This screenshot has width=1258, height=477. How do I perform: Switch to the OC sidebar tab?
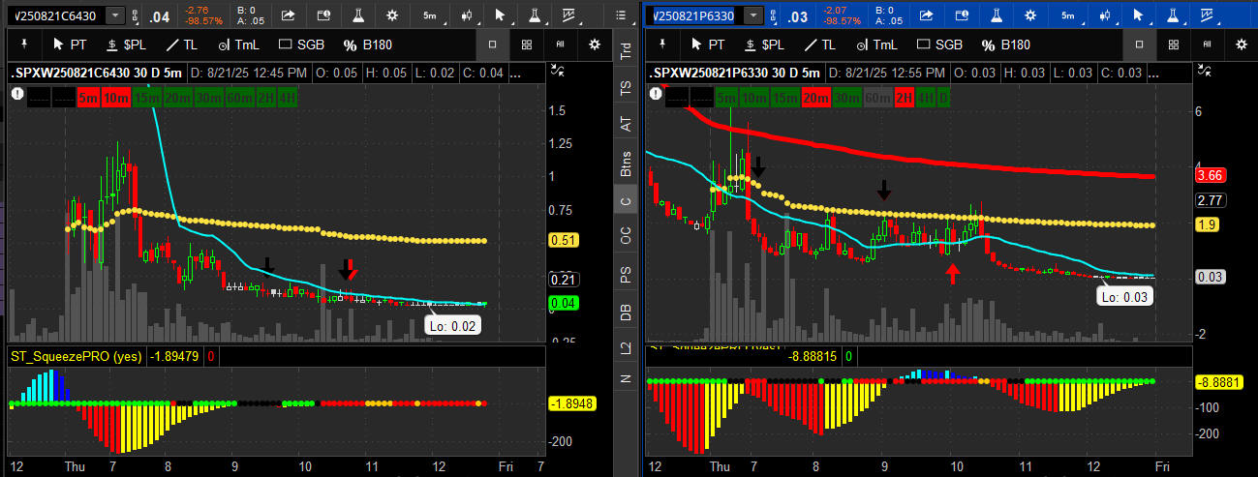(x=626, y=234)
